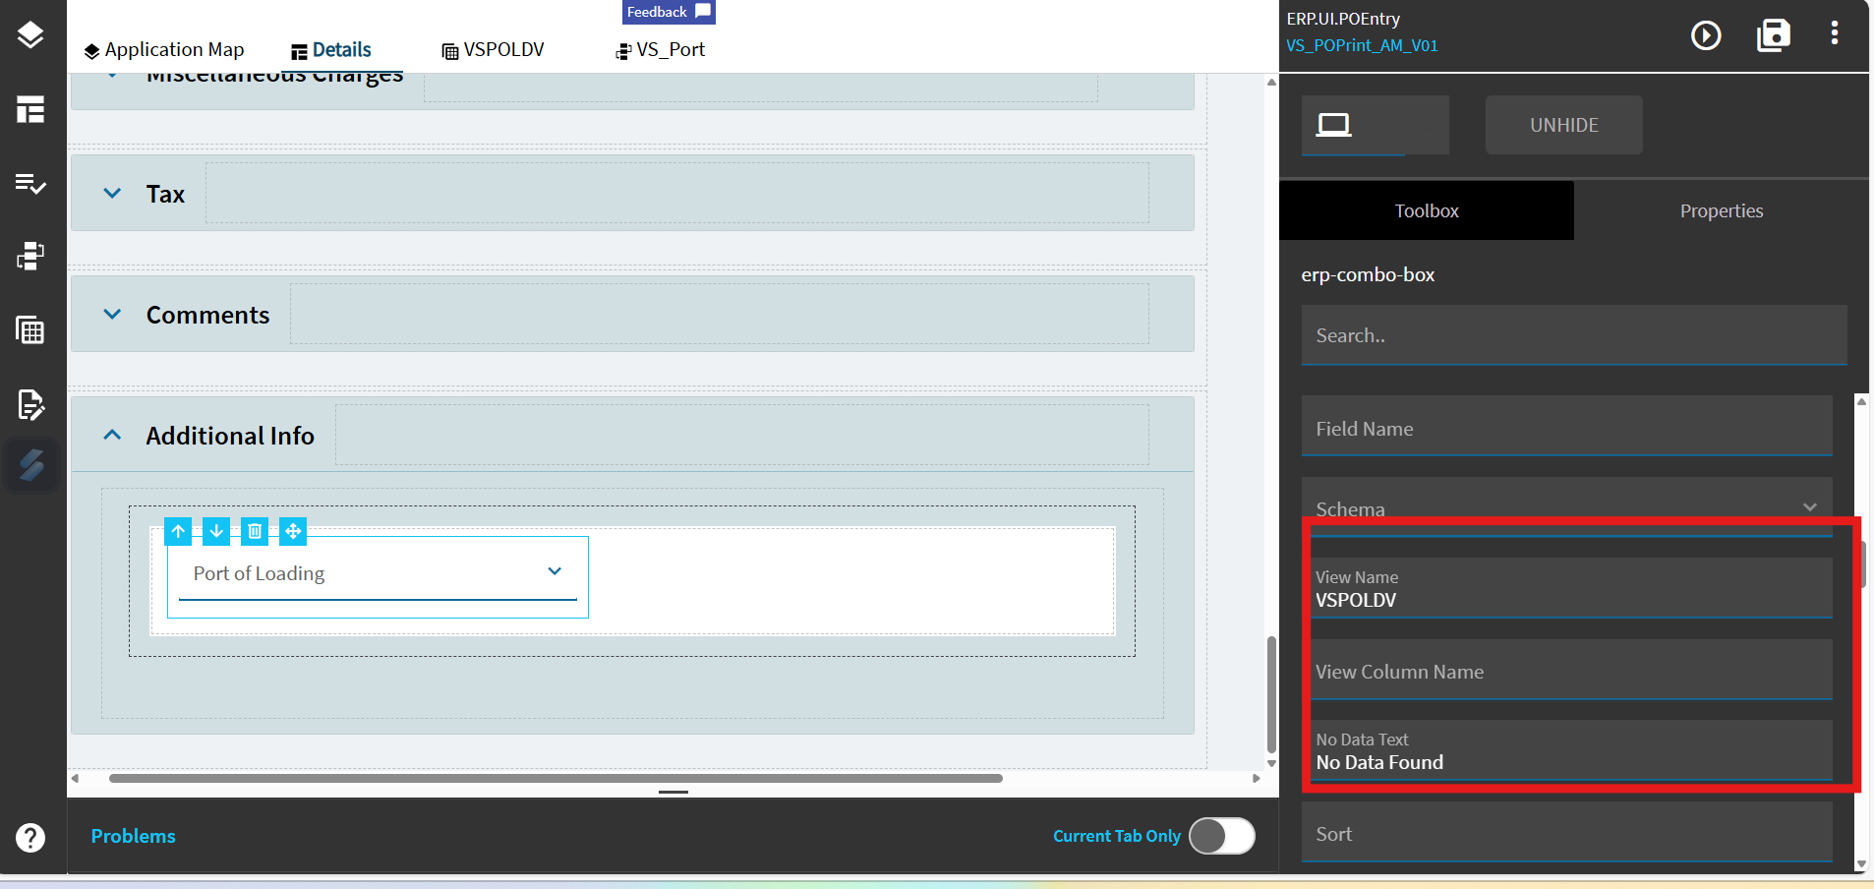
Task: Open the three-dot more options menu
Action: tap(1835, 33)
